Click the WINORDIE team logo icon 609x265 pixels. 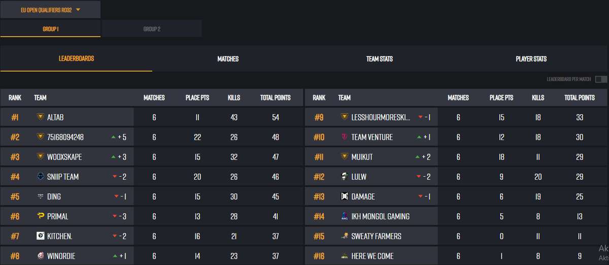click(41, 256)
